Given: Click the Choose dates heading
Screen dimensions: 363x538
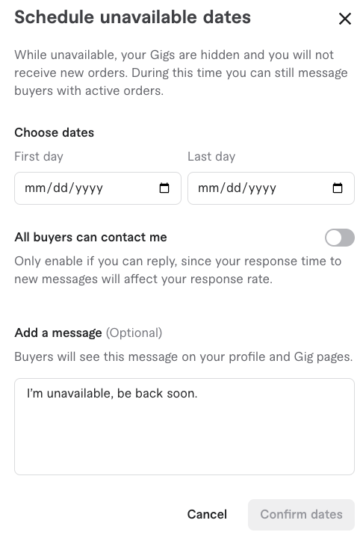Looking at the screenshot, I should 55,132.
